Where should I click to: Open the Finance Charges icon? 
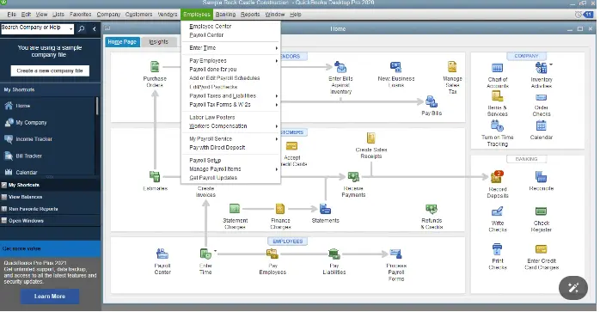click(280, 209)
